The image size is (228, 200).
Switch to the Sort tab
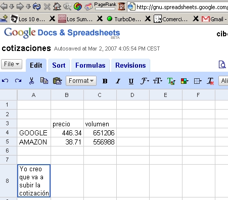click(59, 65)
